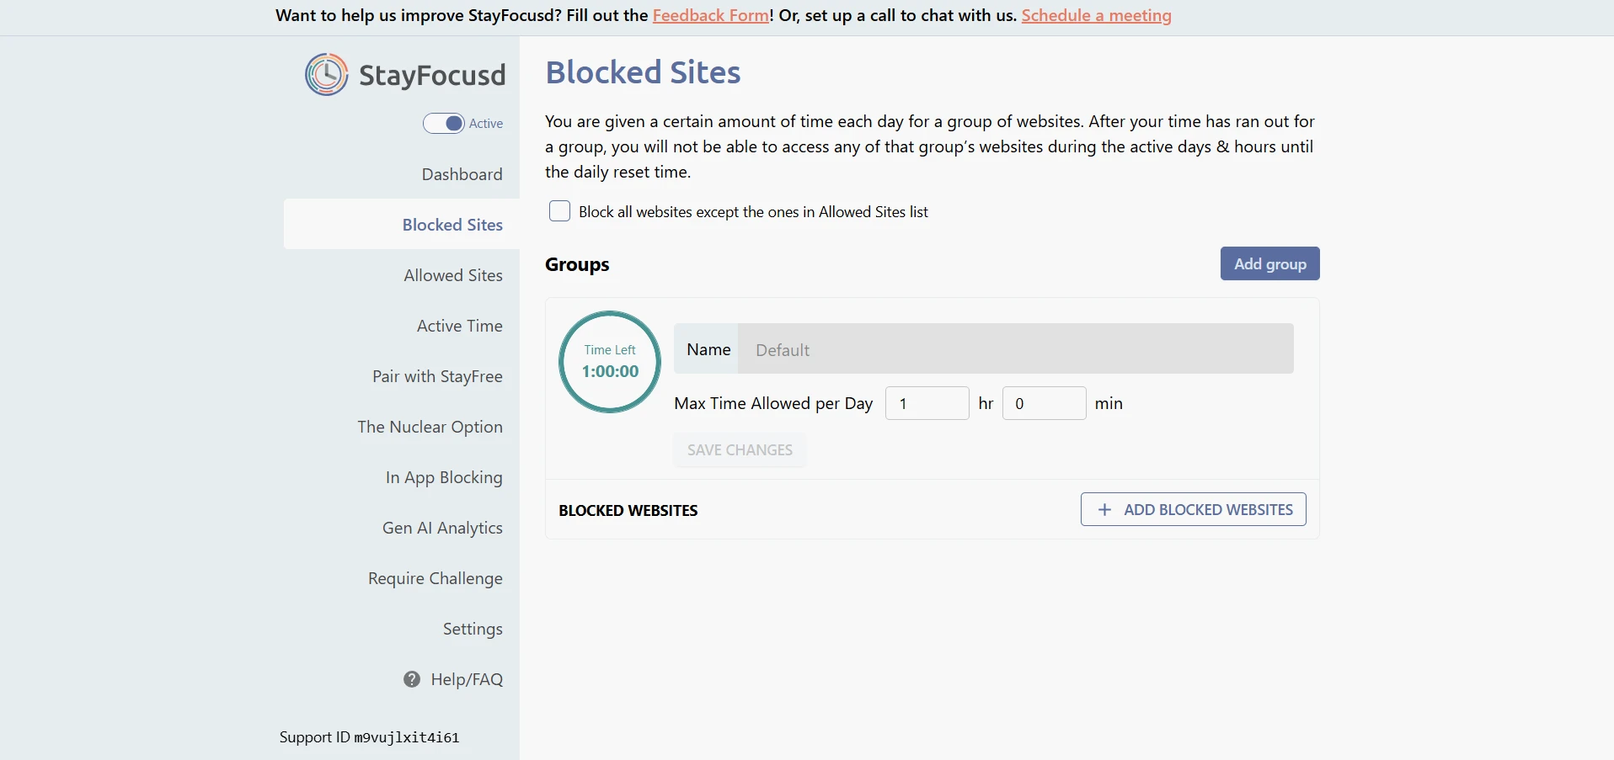Screen dimensions: 1614x760
Task: Click the Groups heading
Action: click(577, 264)
